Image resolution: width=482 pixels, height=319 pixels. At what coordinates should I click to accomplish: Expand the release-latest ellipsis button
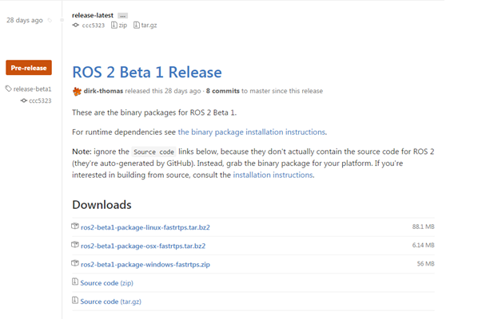(122, 16)
